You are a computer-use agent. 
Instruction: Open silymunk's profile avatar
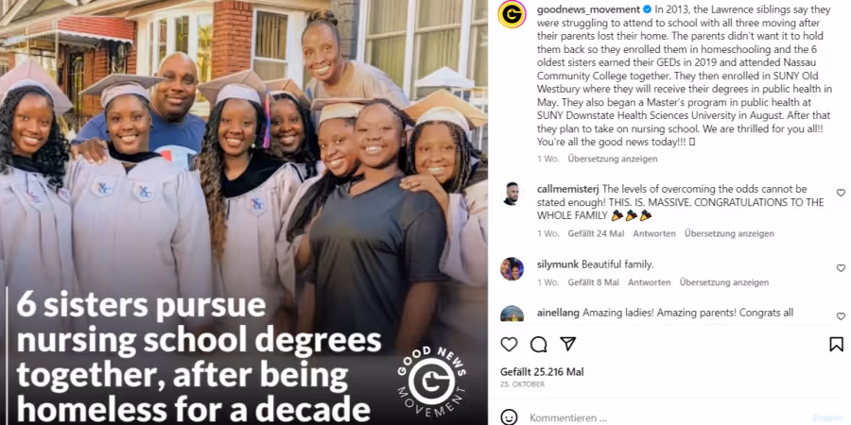pos(512,269)
